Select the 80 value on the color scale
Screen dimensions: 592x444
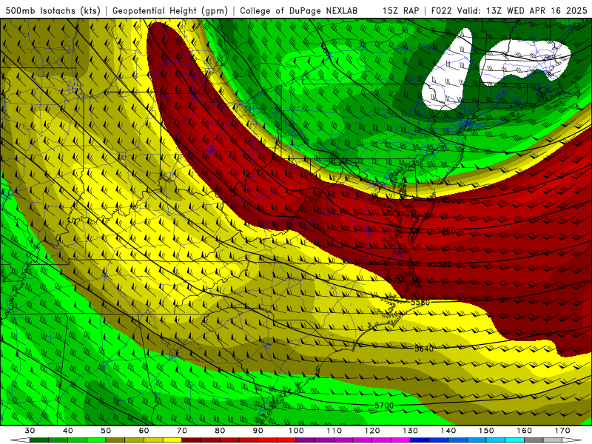[220, 431]
